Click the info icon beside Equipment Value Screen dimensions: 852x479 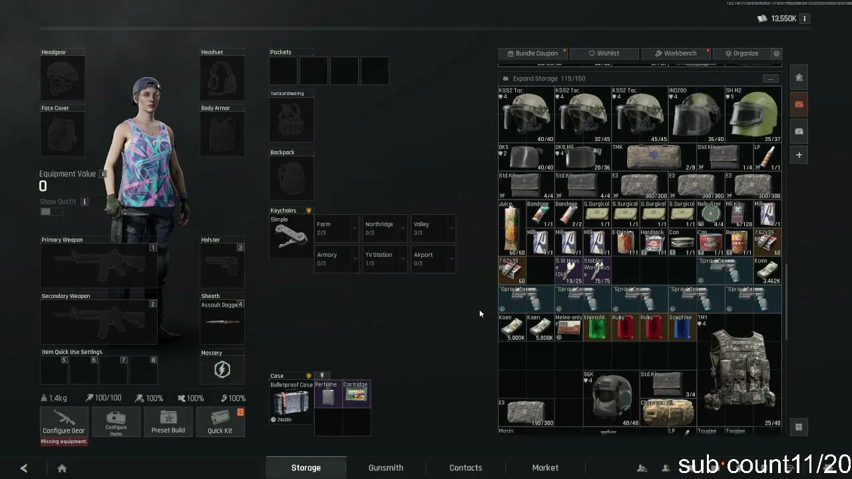coord(103,174)
